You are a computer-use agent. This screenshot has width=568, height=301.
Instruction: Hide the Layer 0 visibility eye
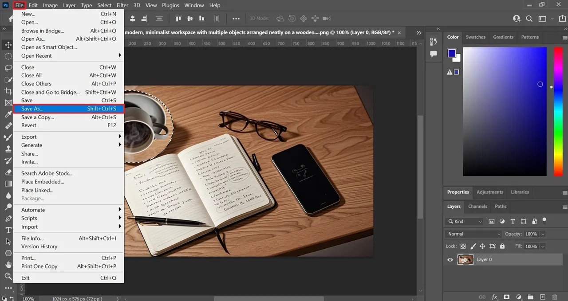pyautogui.click(x=450, y=259)
